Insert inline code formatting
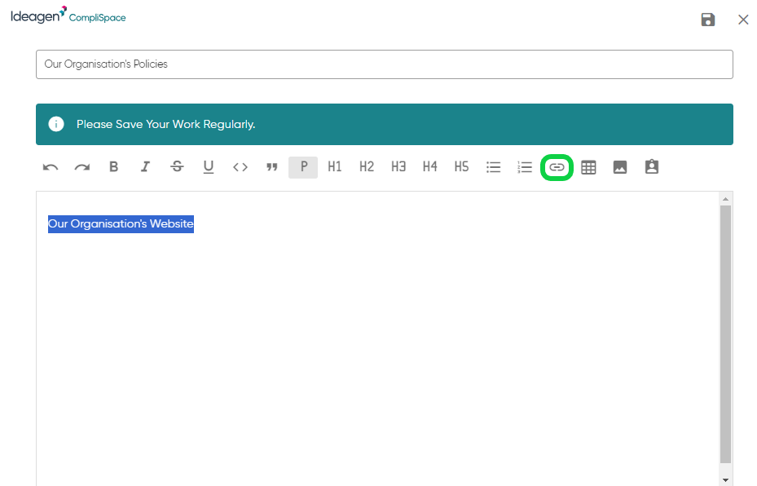 240,167
